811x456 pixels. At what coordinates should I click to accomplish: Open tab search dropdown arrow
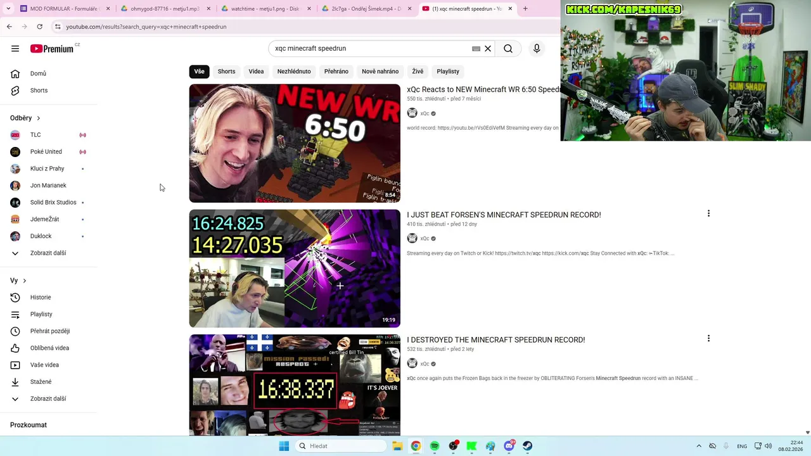coord(8,9)
